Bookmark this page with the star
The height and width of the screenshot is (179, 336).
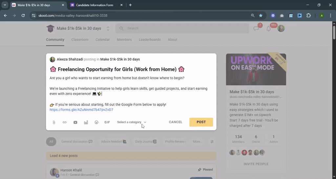pos(261,15)
